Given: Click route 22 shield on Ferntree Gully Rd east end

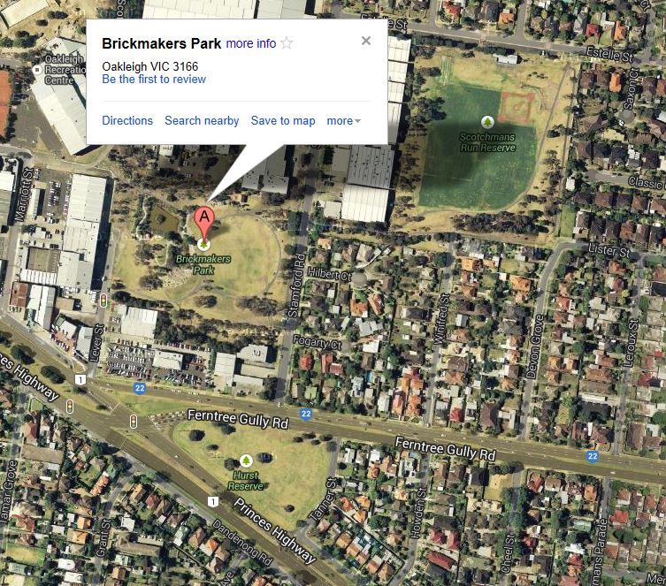Looking at the screenshot, I should pos(592,456).
